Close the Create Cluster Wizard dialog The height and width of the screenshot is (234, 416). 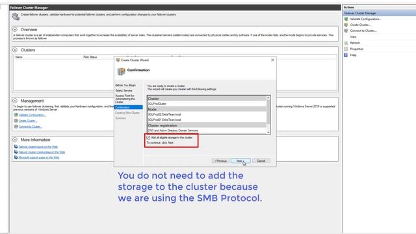272,60
